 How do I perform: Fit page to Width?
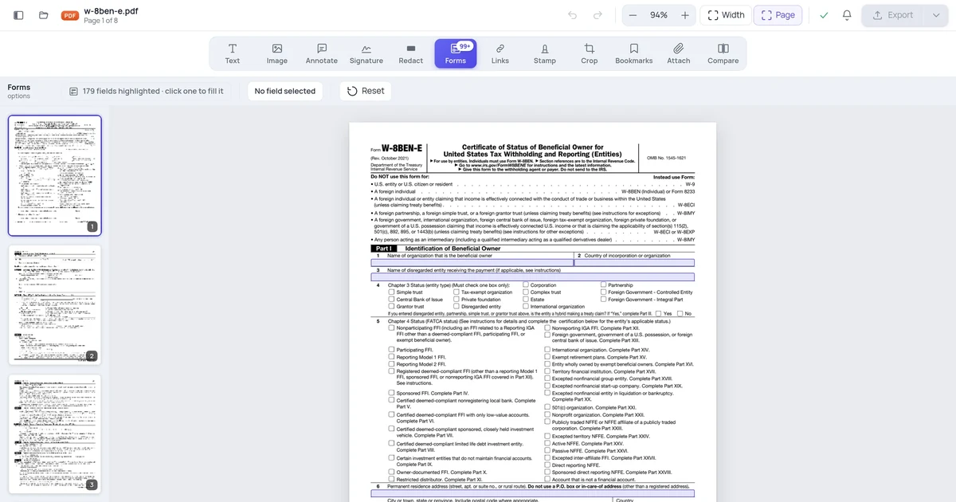point(726,15)
